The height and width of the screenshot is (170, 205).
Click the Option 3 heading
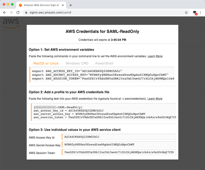click(x=74, y=130)
